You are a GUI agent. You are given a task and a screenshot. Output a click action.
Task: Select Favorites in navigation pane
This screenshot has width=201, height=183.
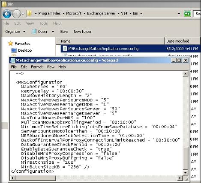[22, 44]
